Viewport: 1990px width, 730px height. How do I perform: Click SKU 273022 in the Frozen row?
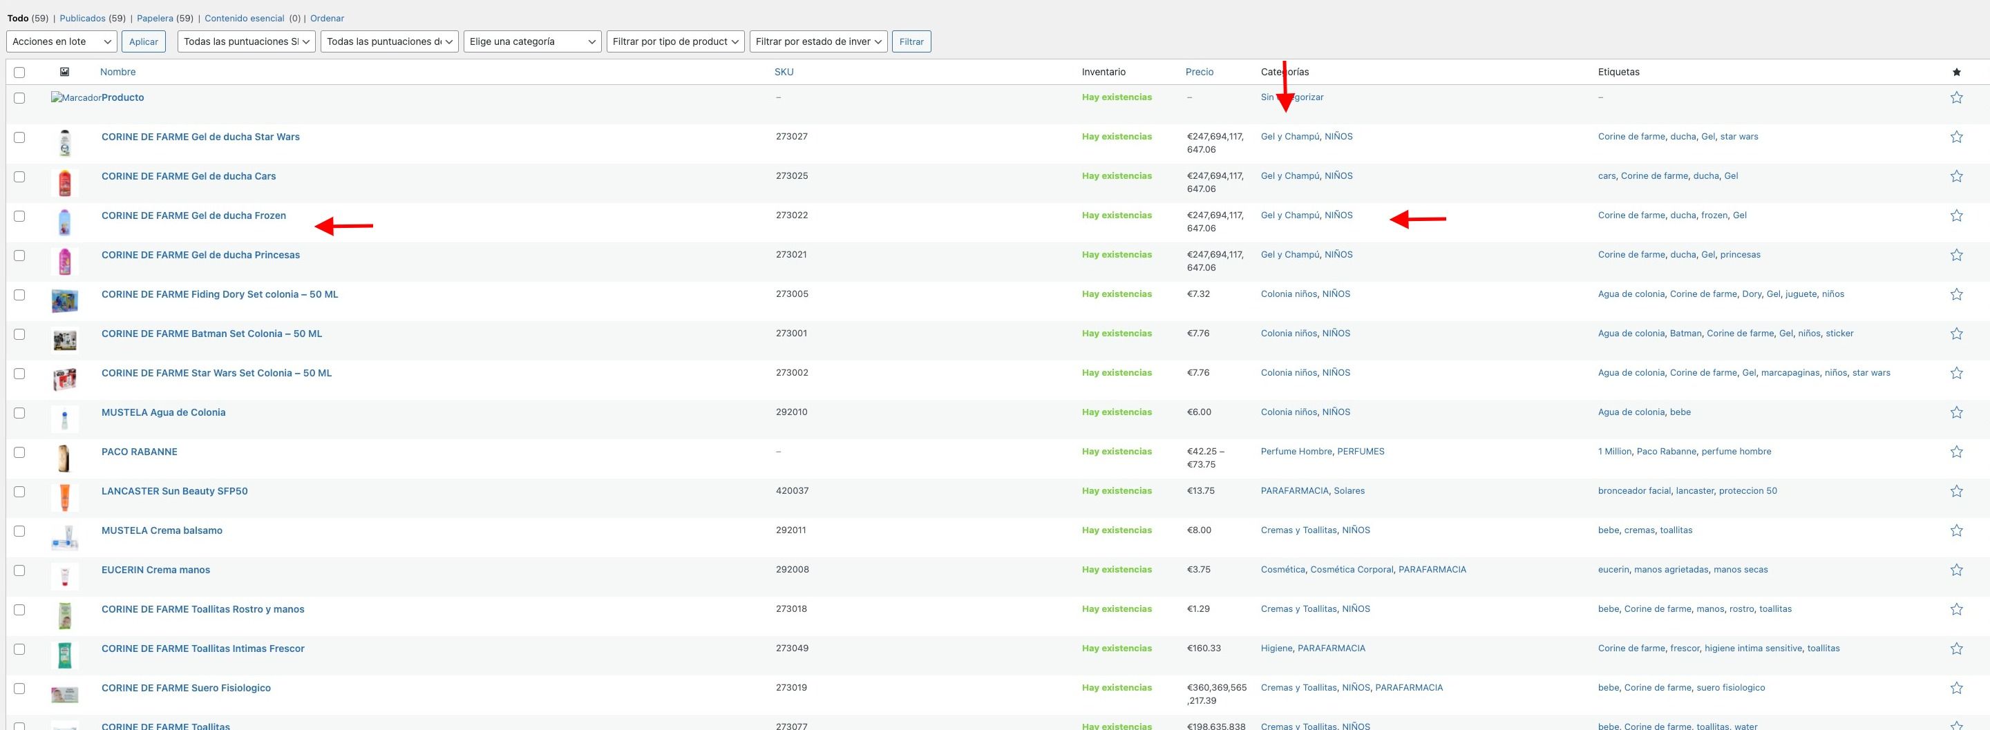click(x=792, y=215)
